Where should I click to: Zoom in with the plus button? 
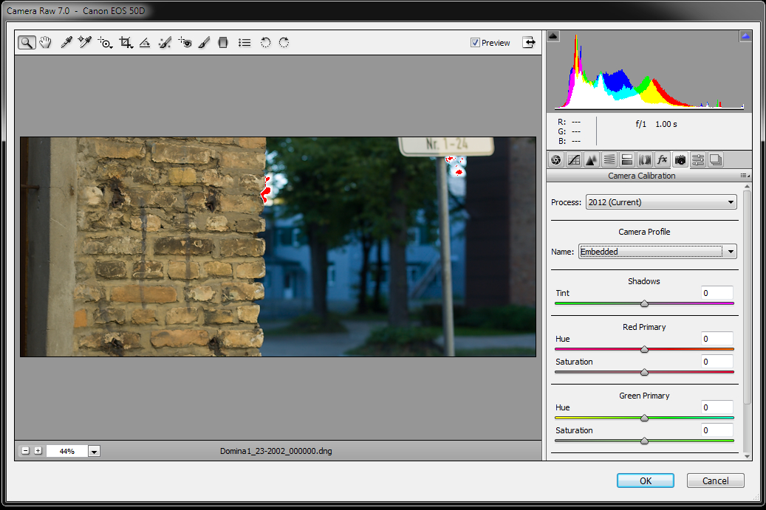[38, 451]
